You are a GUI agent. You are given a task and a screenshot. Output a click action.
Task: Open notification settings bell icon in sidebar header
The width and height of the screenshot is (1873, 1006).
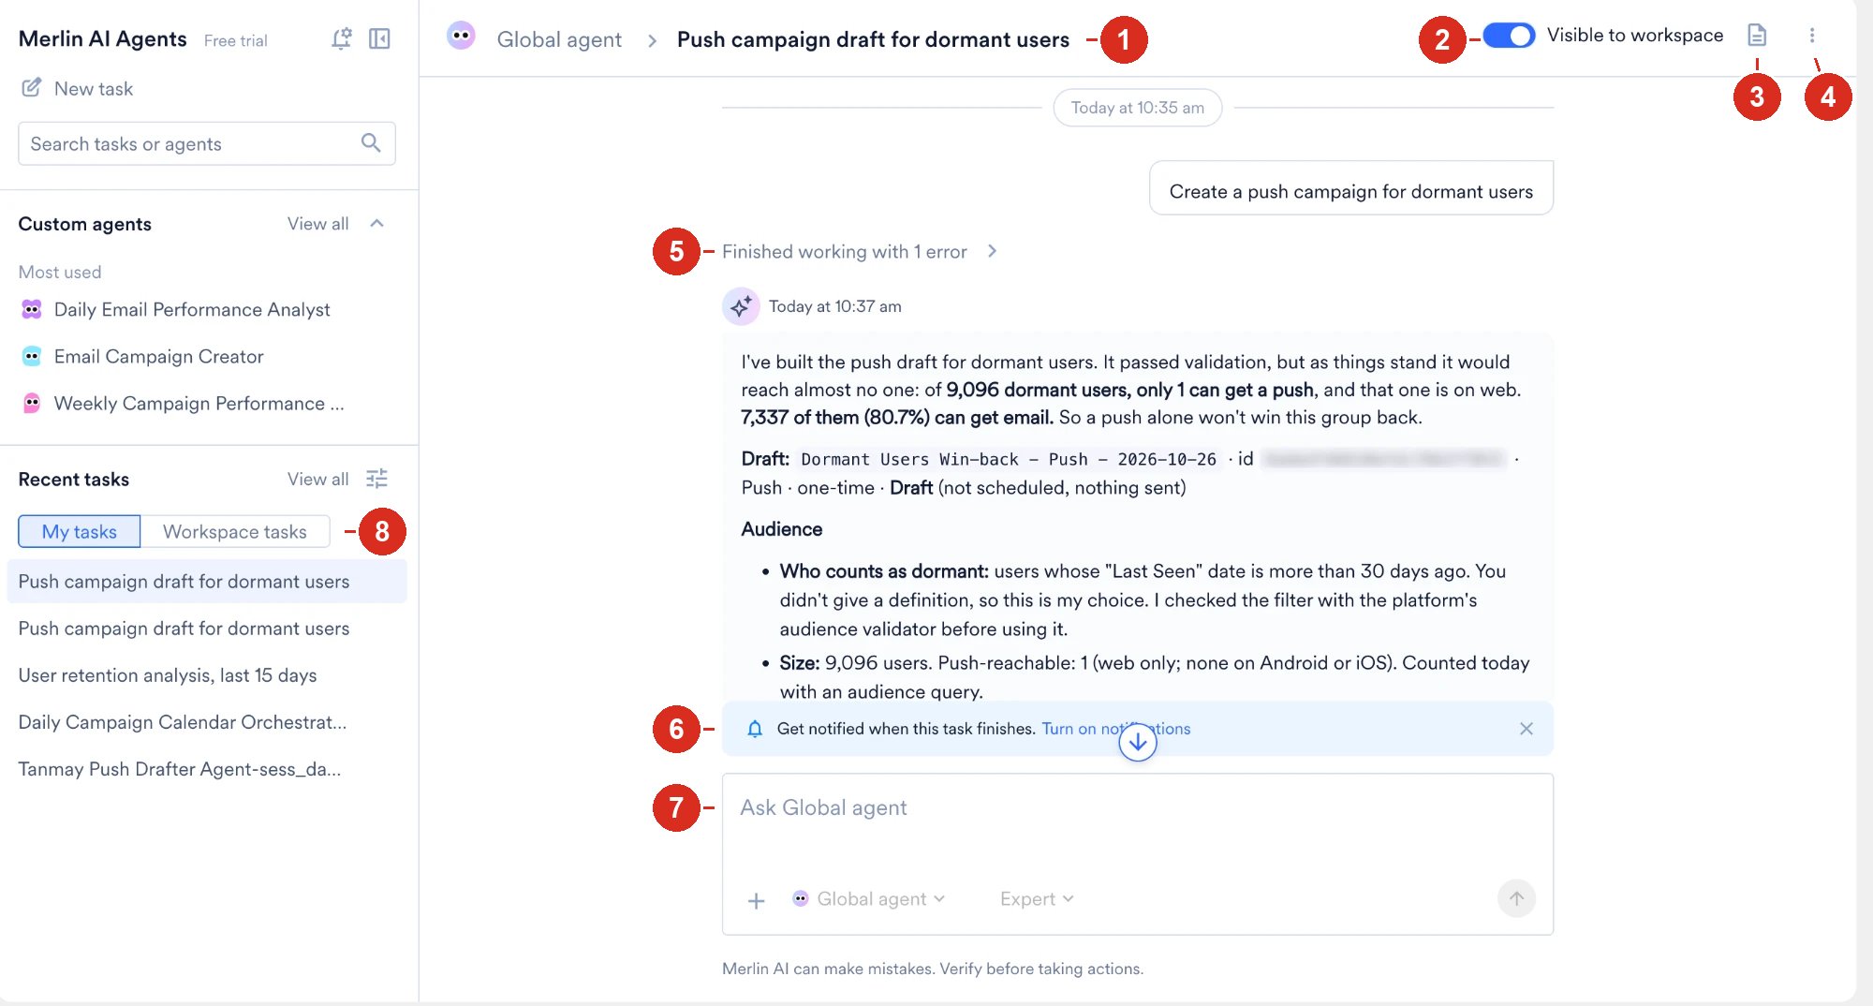click(342, 38)
